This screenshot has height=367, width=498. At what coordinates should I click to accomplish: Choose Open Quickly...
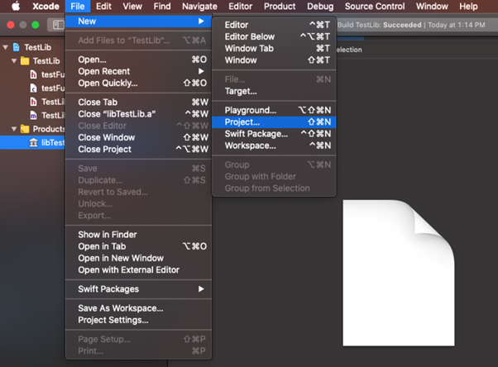tap(138, 83)
